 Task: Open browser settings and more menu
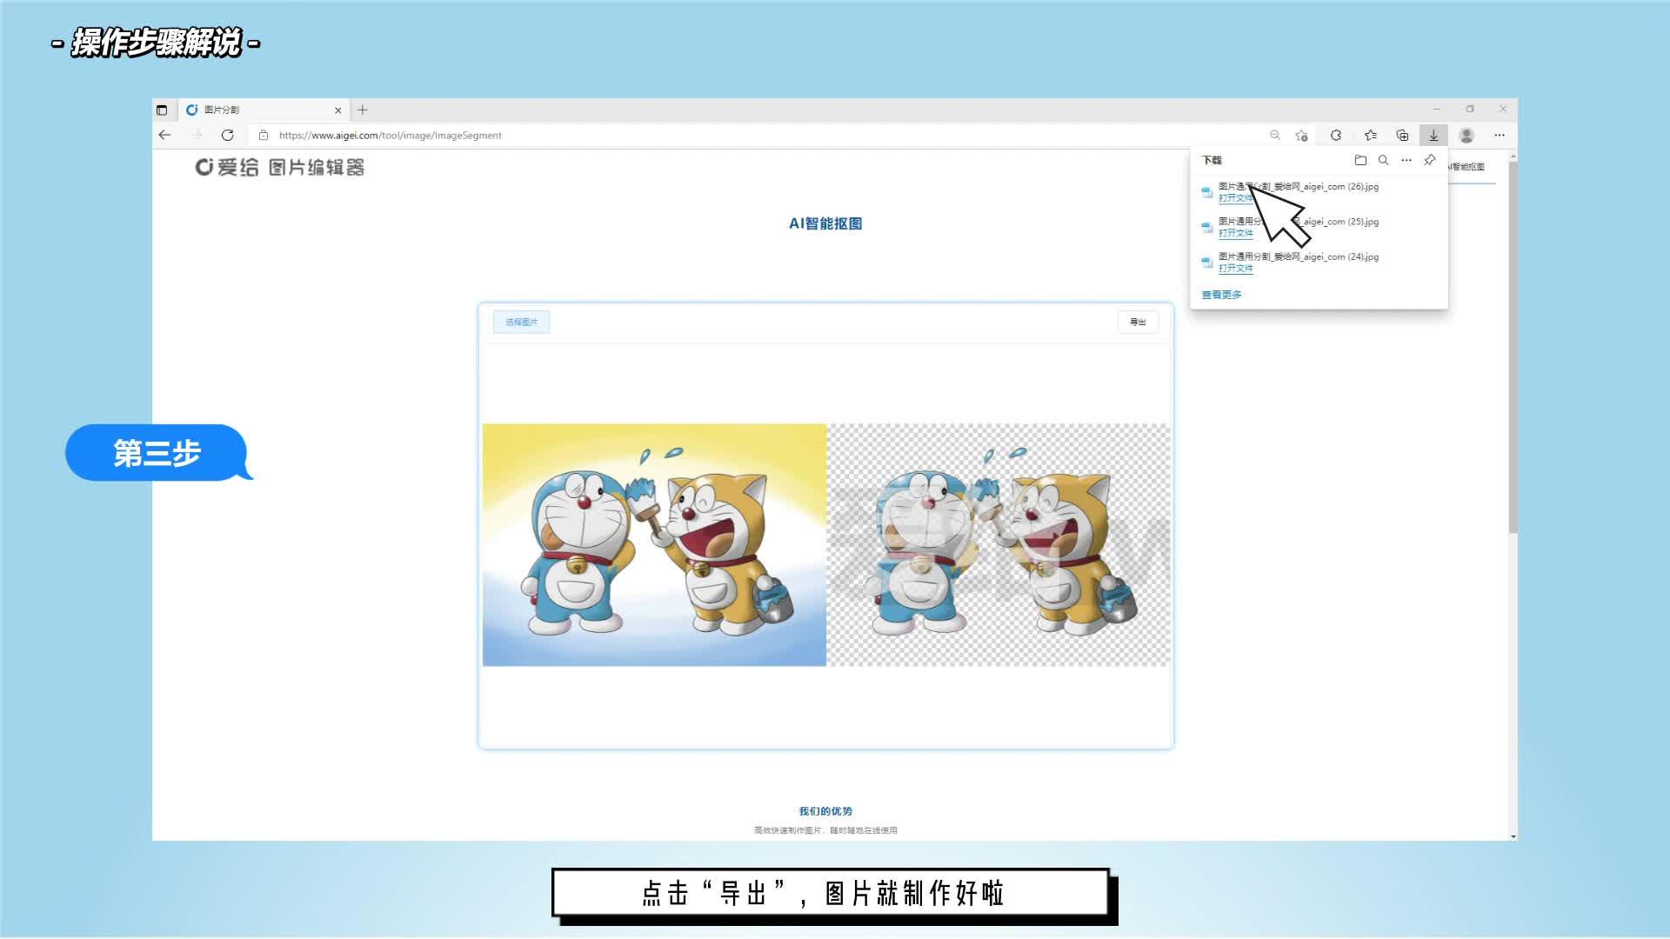tap(1500, 136)
